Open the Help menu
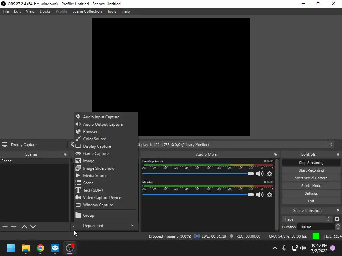This screenshot has width=342, height=256. [x=126, y=11]
